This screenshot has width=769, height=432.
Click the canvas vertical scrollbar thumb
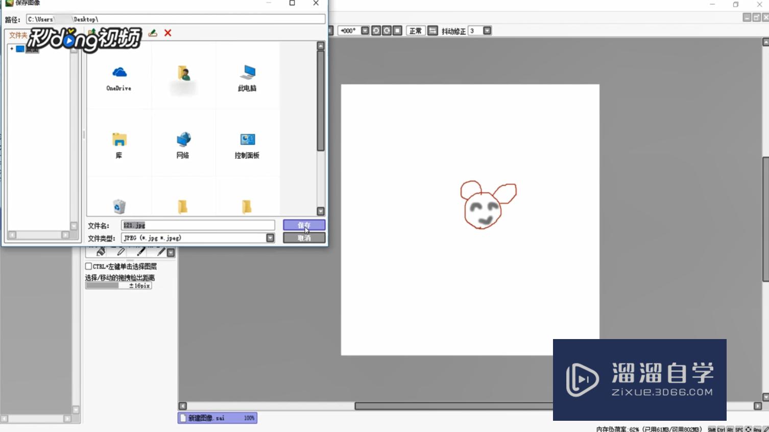tap(765, 220)
